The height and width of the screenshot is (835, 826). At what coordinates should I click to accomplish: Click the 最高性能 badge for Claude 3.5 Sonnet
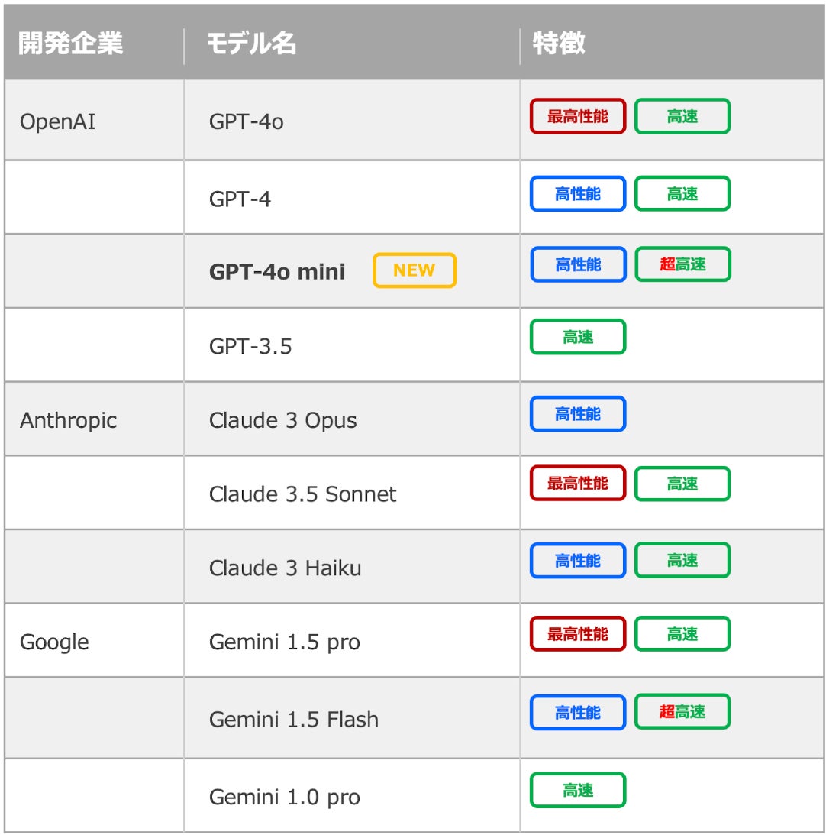(578, 484)
